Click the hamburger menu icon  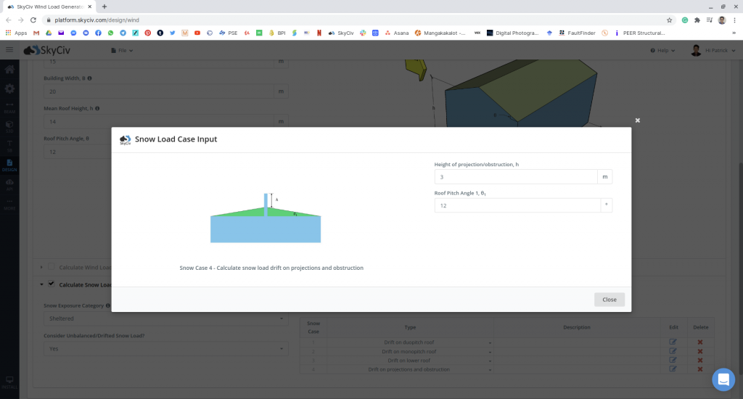click(x=9, y=50)
